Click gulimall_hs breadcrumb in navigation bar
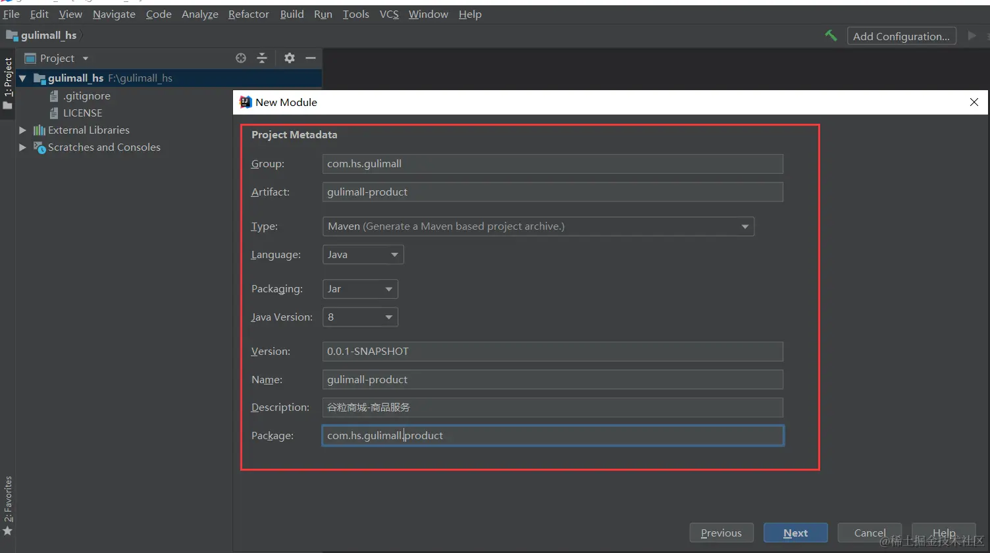 pyautogui.click(x=49, y=36)
